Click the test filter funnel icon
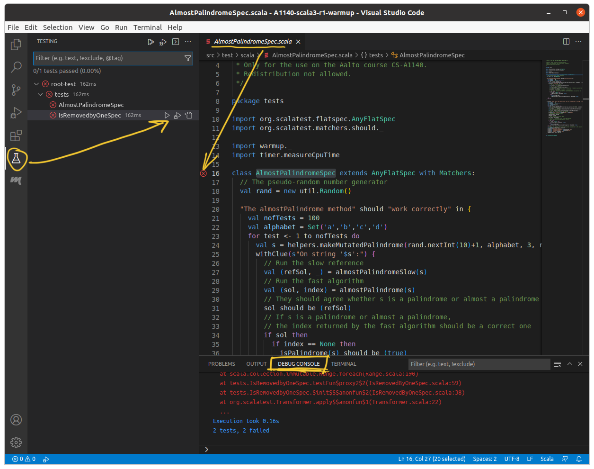594x469 pixels. point(188,58)
